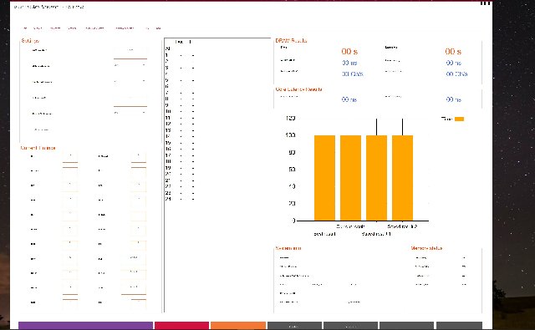Click the orange Time legend swatch in the chart
Screen dimensions: 535x330
point(459,119)
